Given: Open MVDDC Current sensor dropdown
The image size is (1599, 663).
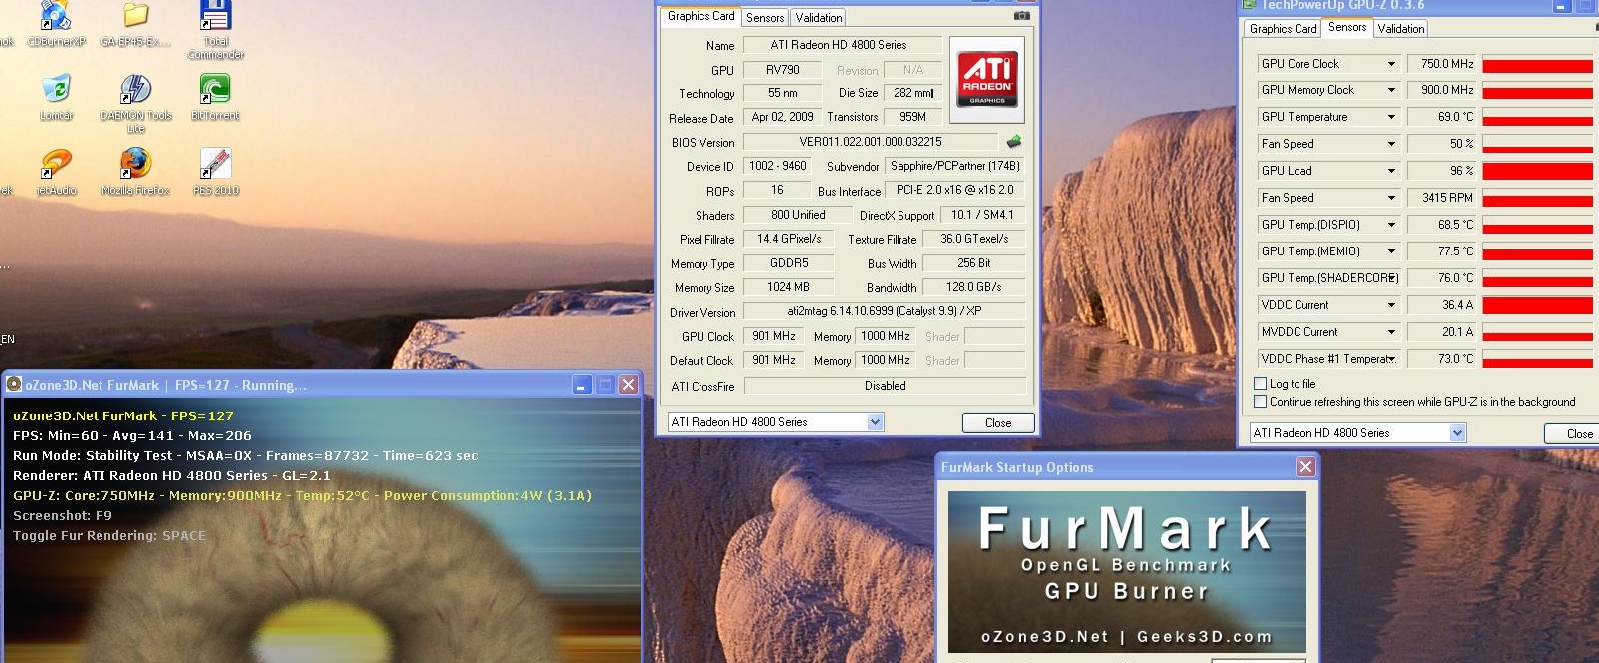Looking at the screenshot, I should coord(1392,332).
